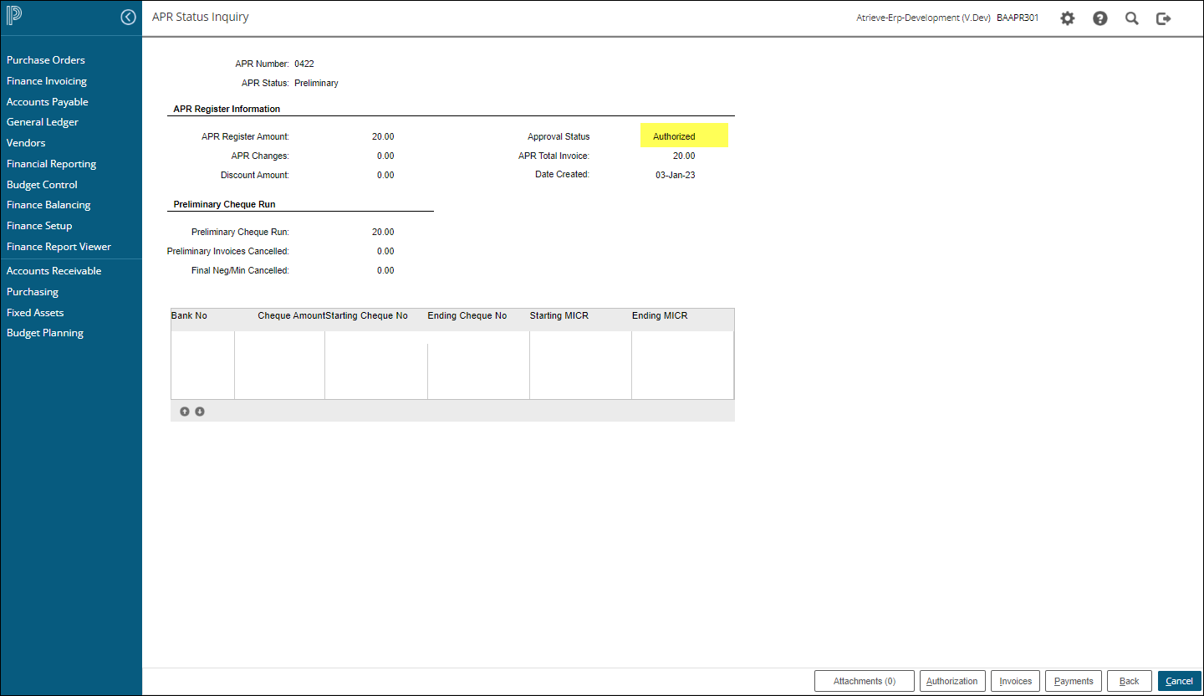Image resolution: width=1204 pixels, height=696 pixels.
Task: Open settings gear icon
Action: [1068, 18]
